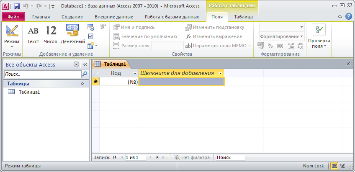Go to last record navigation button
Viewport: 355px width, 172px height.
pyautogui.click(x=158, y=157)
